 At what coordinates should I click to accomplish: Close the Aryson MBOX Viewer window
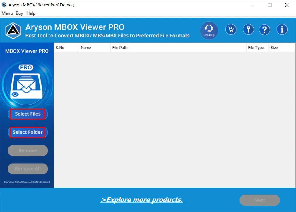[287, 5]
